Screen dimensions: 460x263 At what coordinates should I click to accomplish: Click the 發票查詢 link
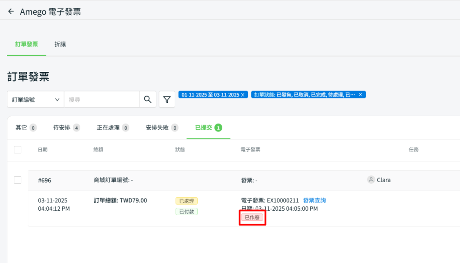point(315,201)
